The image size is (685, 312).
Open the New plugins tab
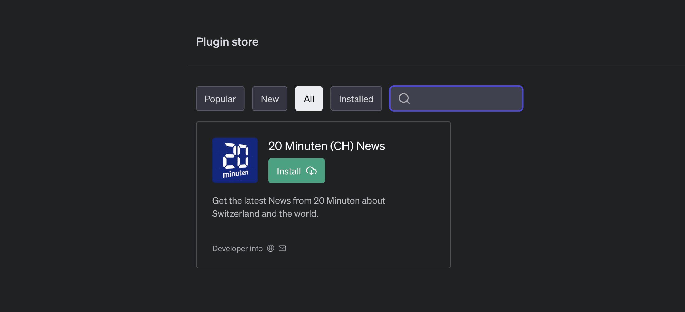tap(270, 99)
